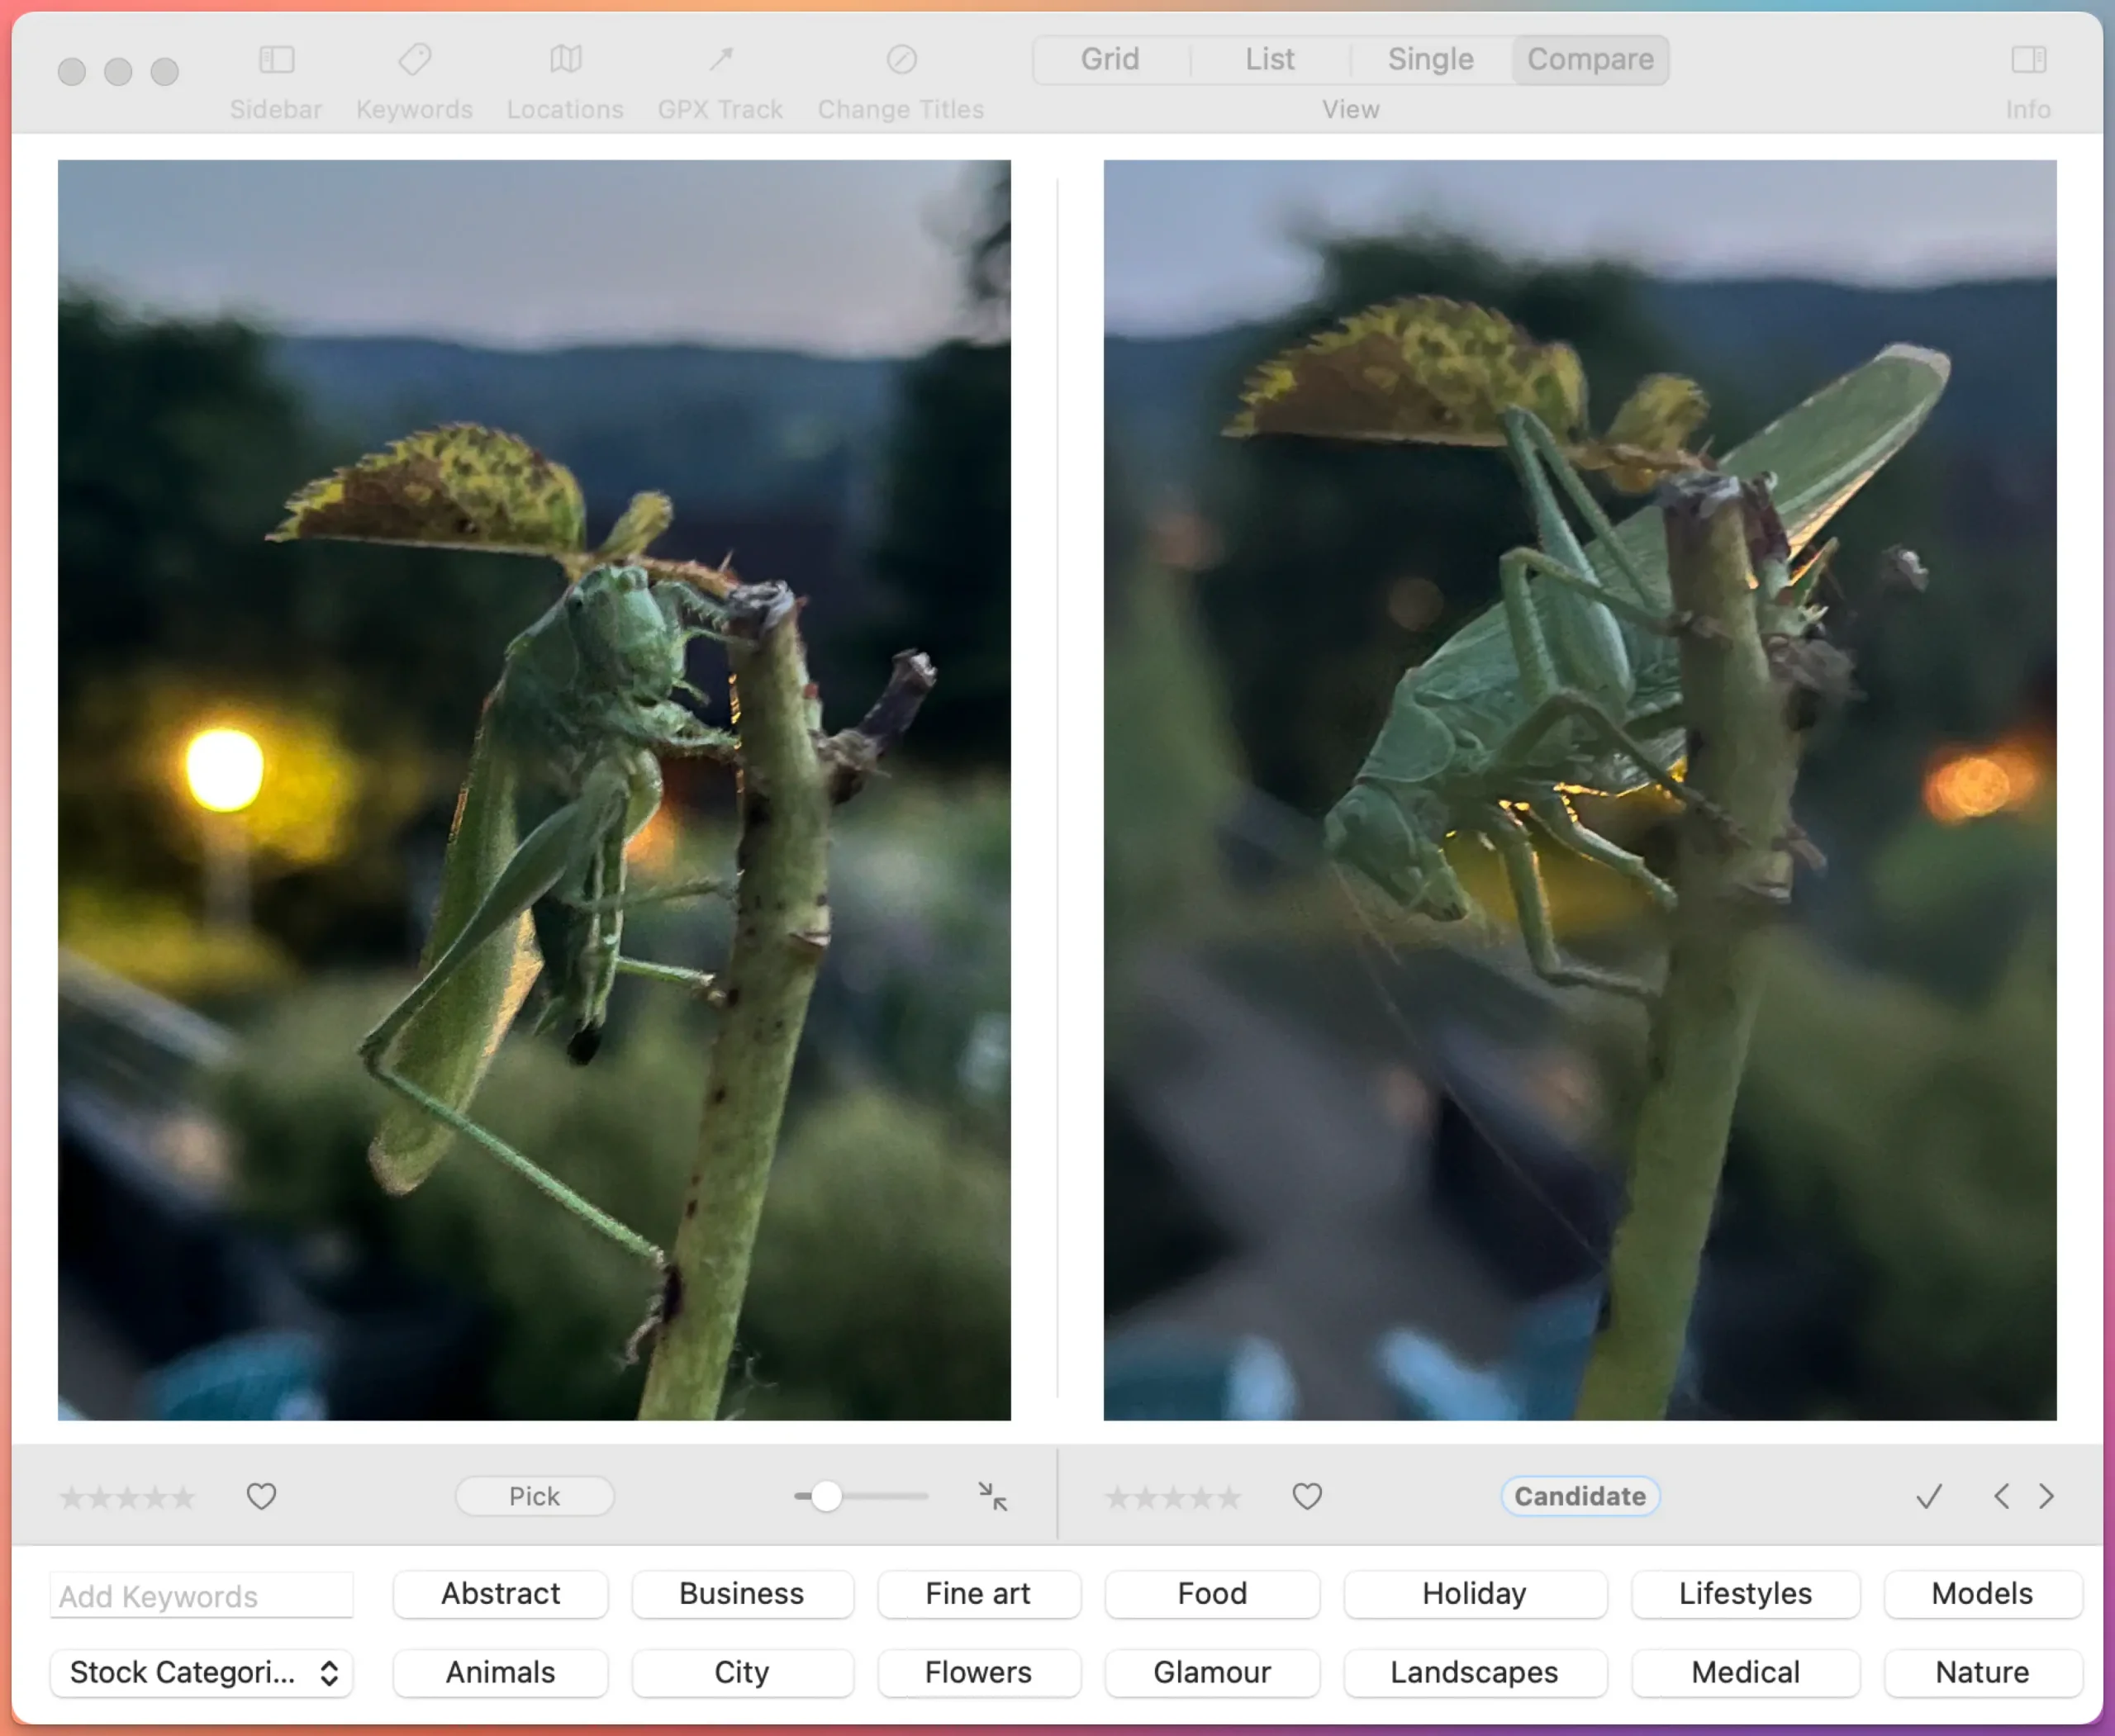Open the Locations map tool
2115x1736 pixels.
pos(565,60)
